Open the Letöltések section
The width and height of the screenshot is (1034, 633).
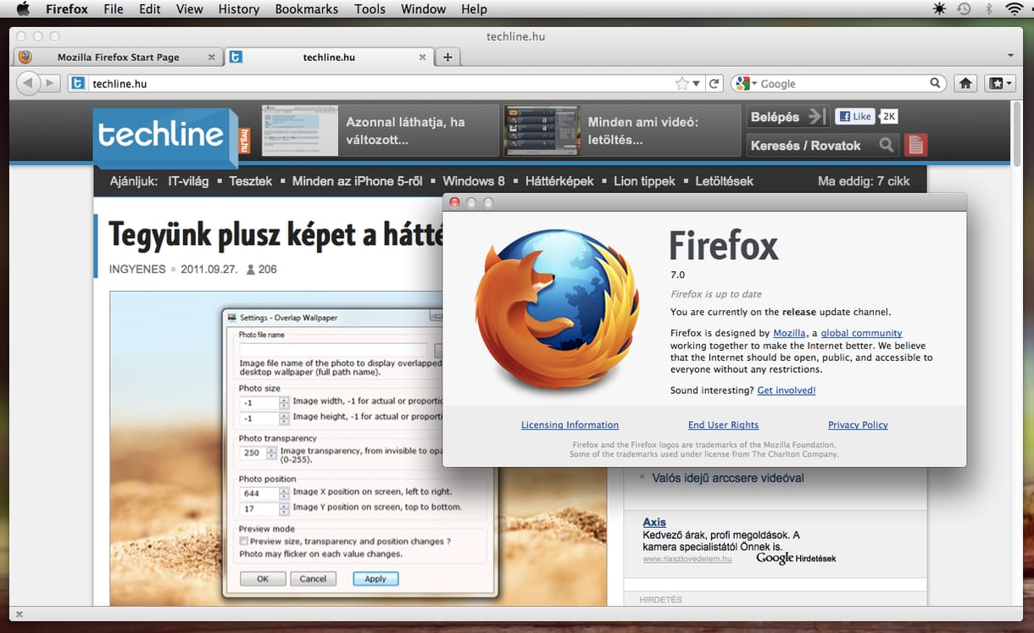coord(724,180)
